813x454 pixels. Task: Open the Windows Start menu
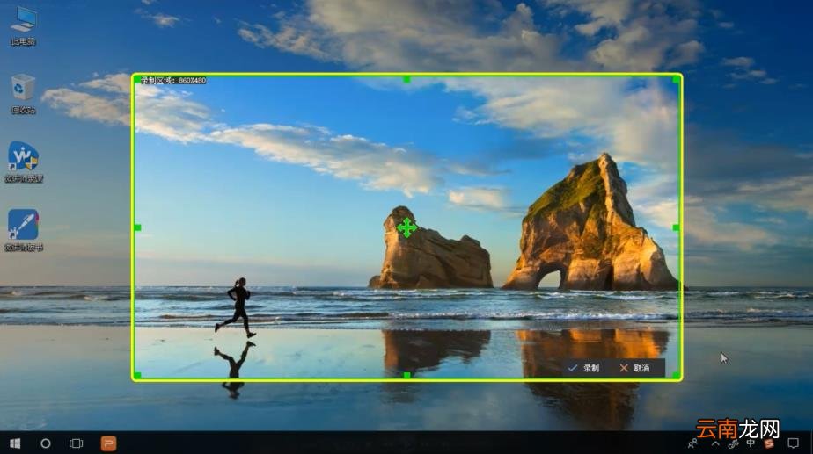[15, 443]
